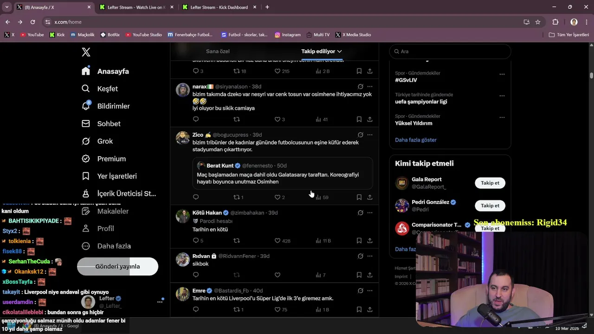Open more options on Kötü Hakan's post

(x=370, y=213)
